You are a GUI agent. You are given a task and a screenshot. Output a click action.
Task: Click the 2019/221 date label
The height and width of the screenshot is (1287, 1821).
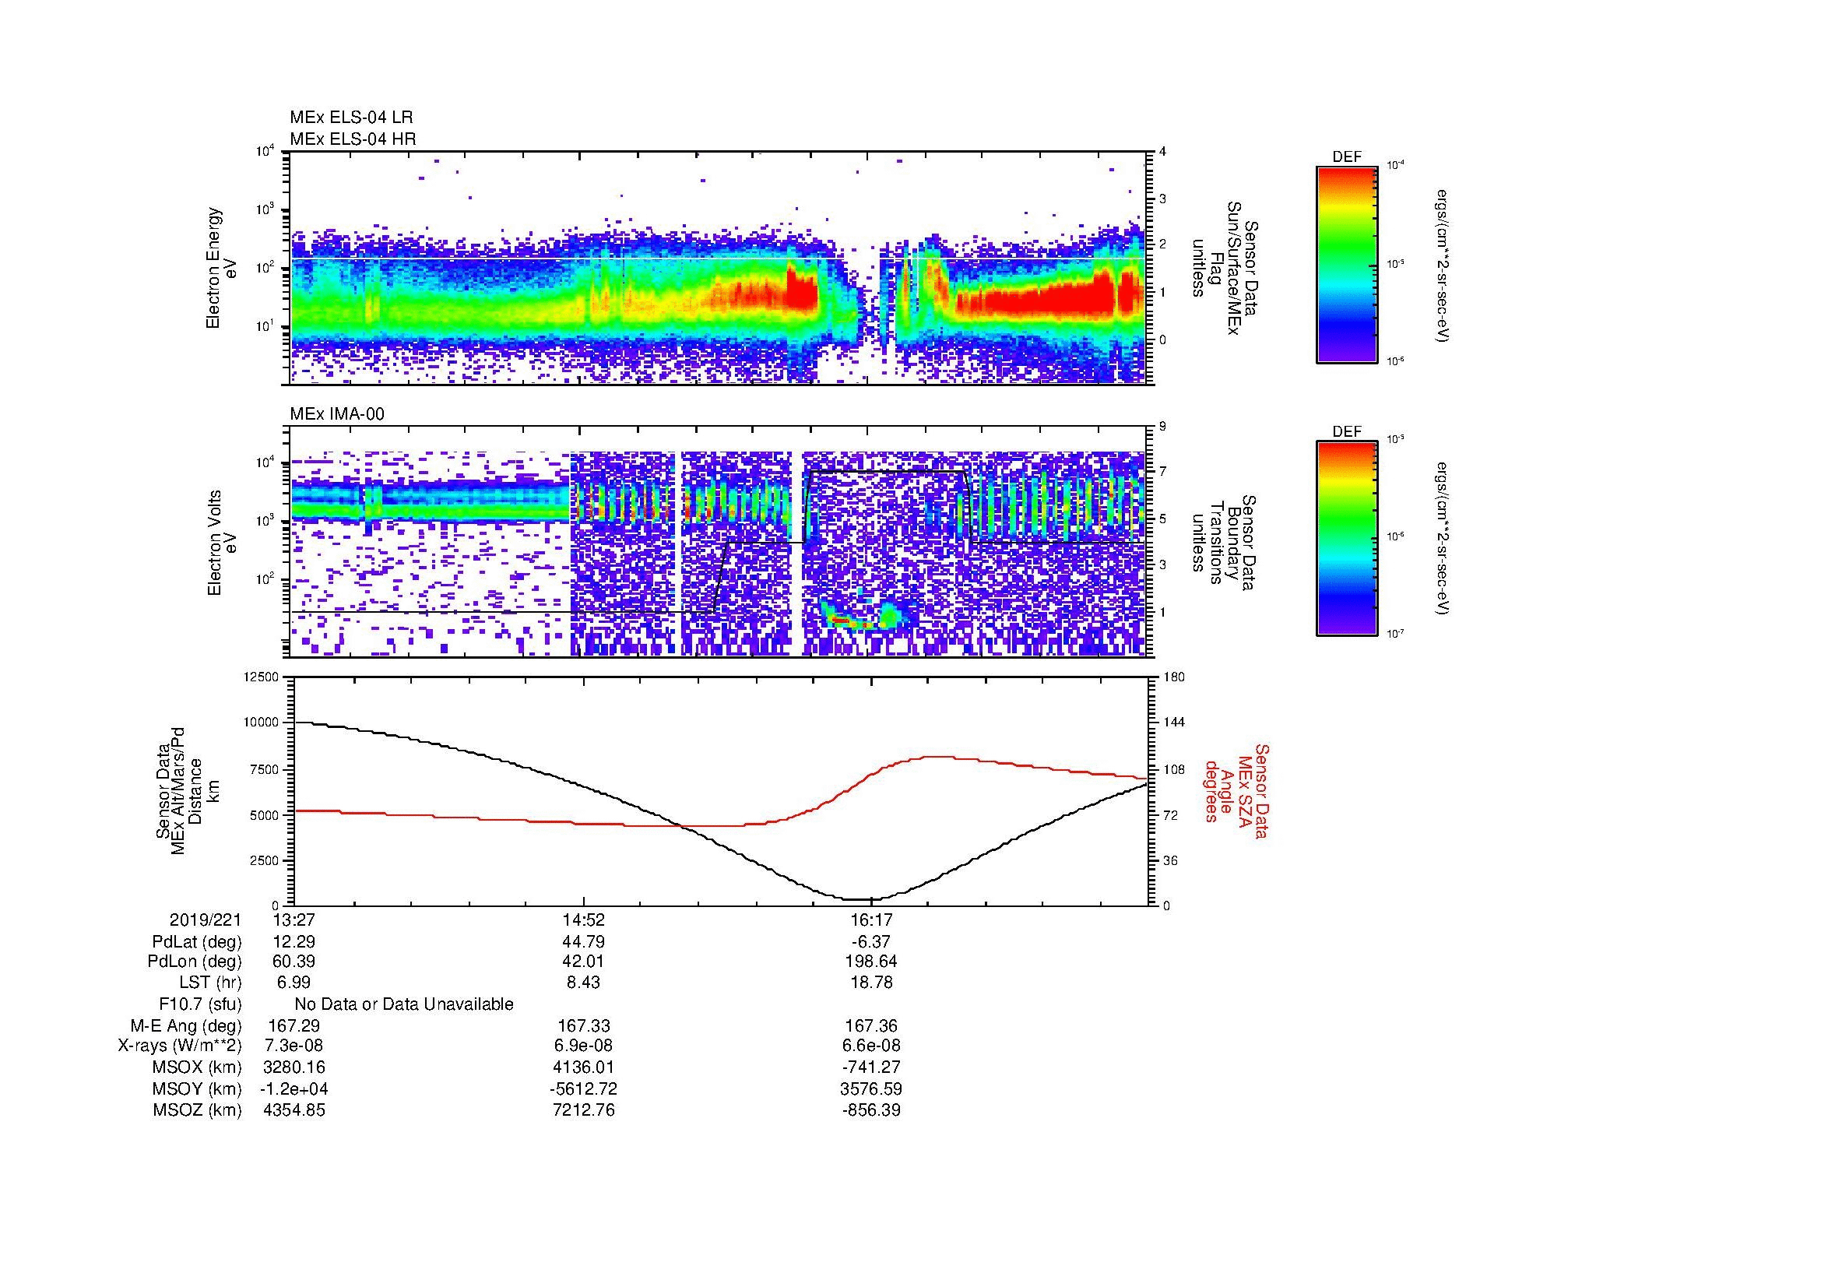[206, 920]
